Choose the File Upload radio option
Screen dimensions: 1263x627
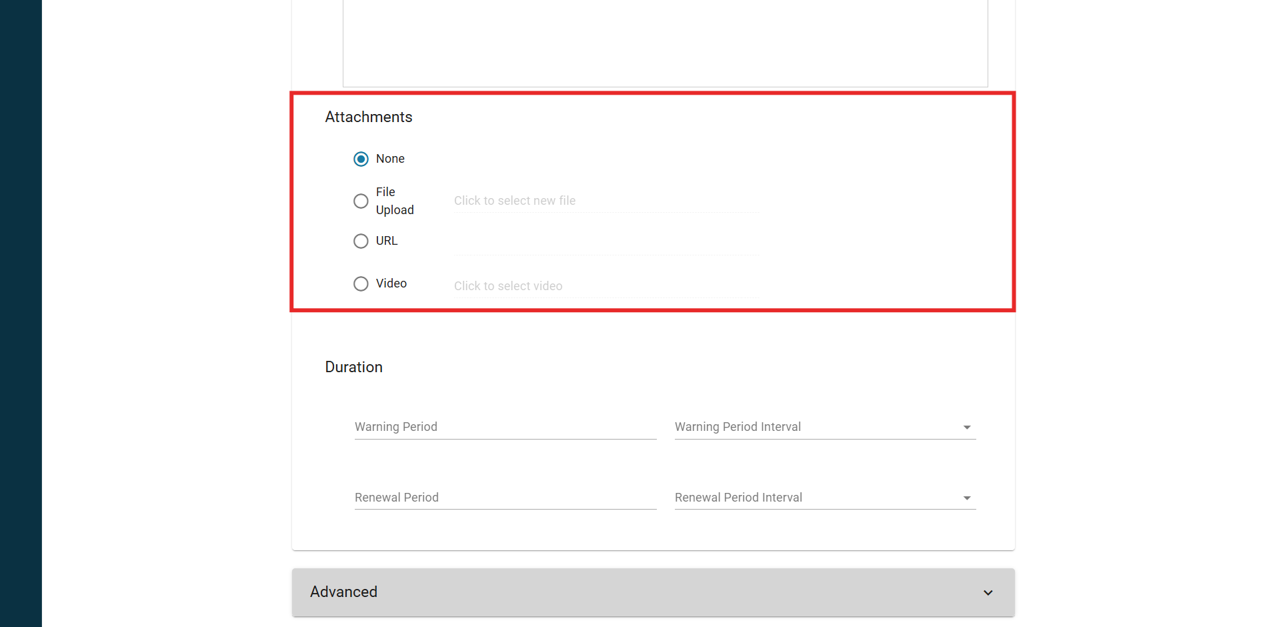[x=361, y=201]
